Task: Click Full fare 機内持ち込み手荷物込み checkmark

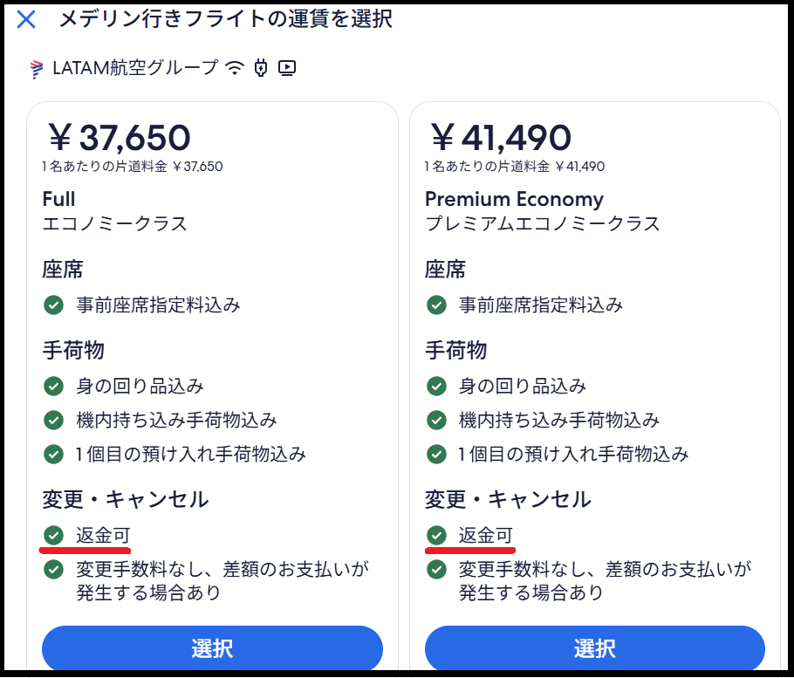Action: click(54, 421)
